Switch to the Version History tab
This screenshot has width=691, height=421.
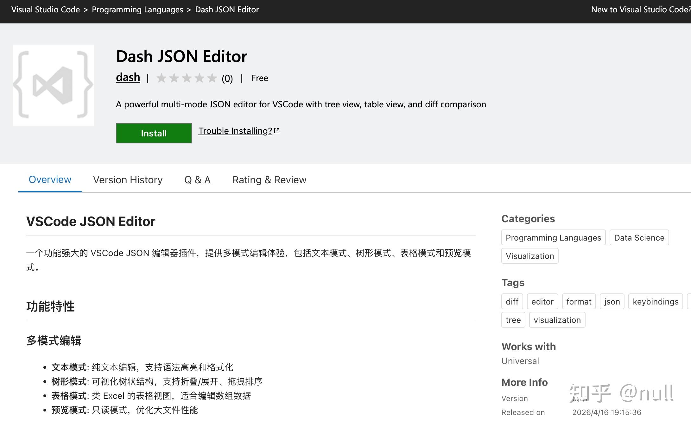(128, 180)
